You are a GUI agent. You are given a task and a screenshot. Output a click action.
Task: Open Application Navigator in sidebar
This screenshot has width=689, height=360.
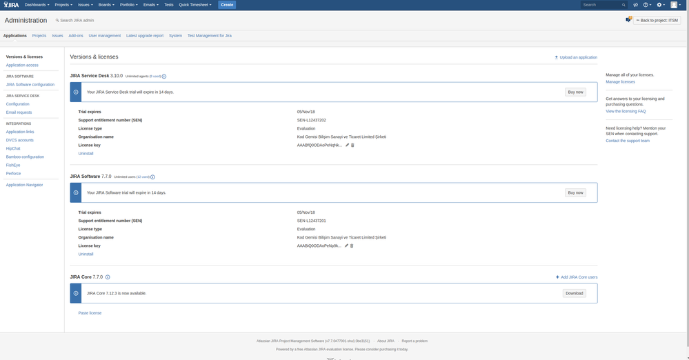click(x=25, y=185)
